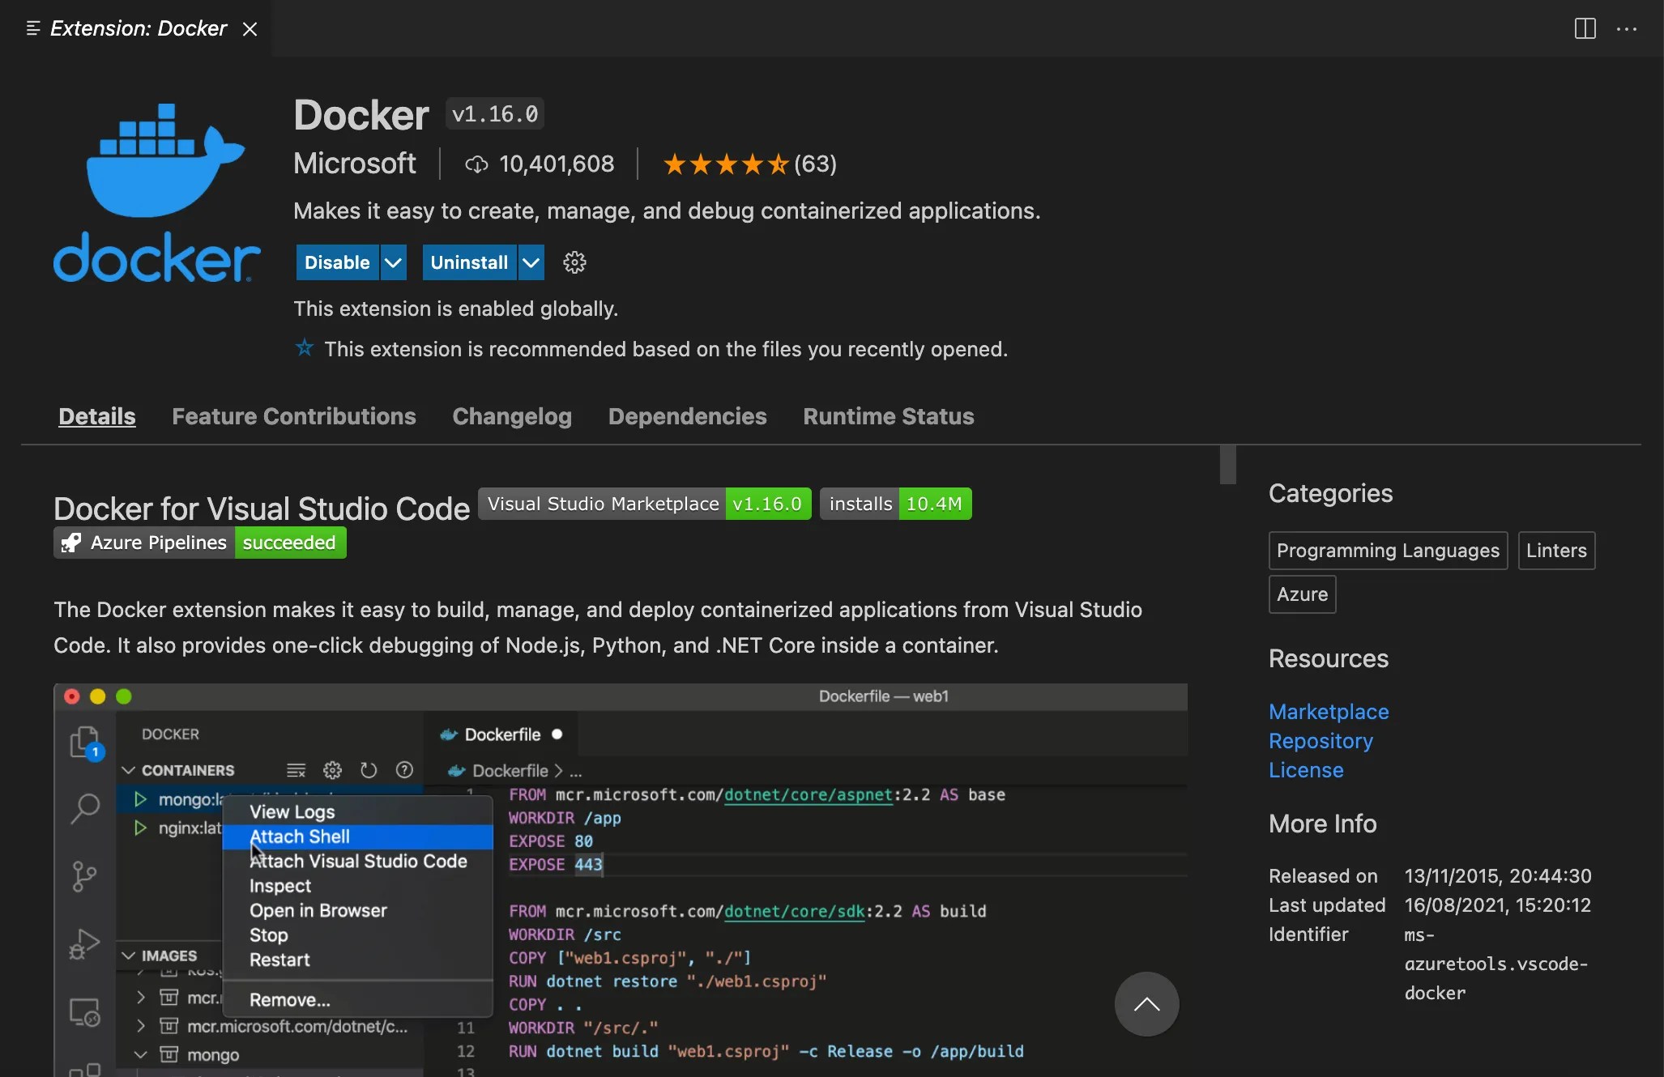1664x1077 pixels.
Task: Click the Uninstall button
Action: coord(469,262)
